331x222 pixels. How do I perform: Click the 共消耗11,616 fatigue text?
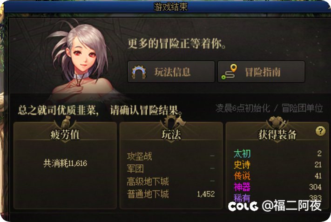(x=65, y=163)
